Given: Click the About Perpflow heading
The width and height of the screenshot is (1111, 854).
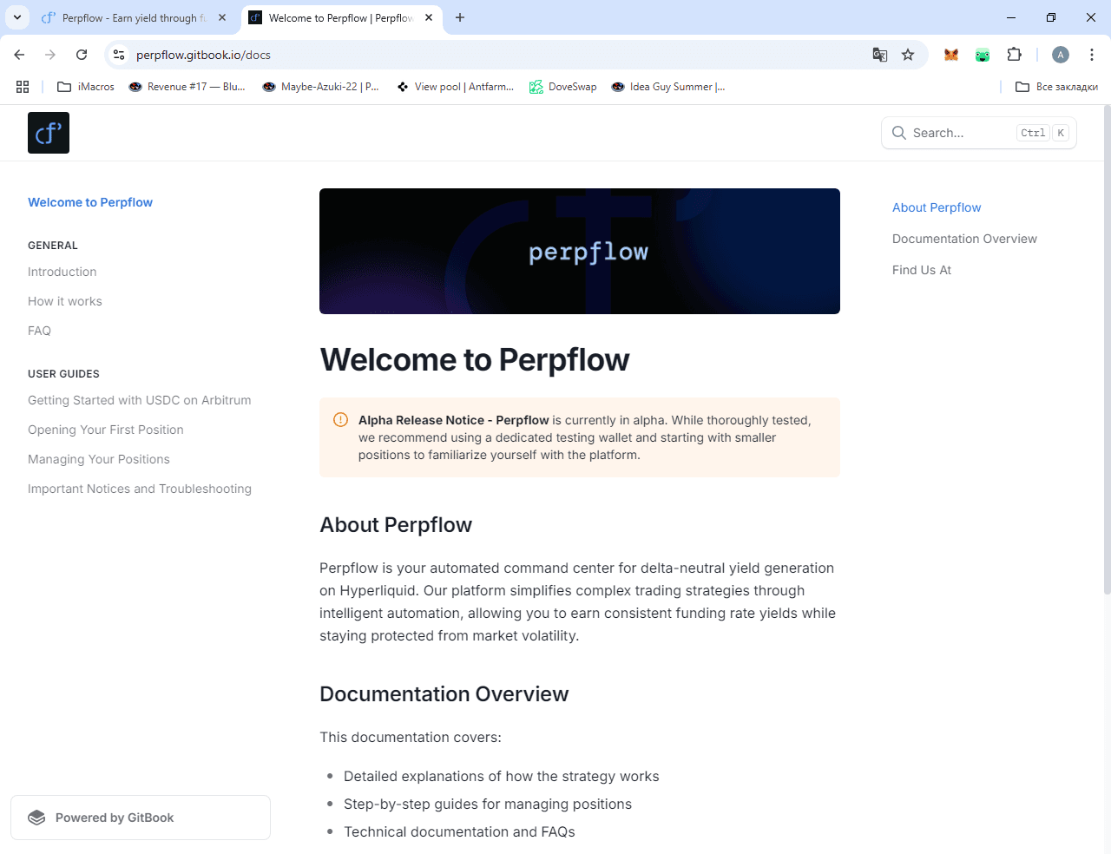Looking at the screenshot, I should coord(396,525).
